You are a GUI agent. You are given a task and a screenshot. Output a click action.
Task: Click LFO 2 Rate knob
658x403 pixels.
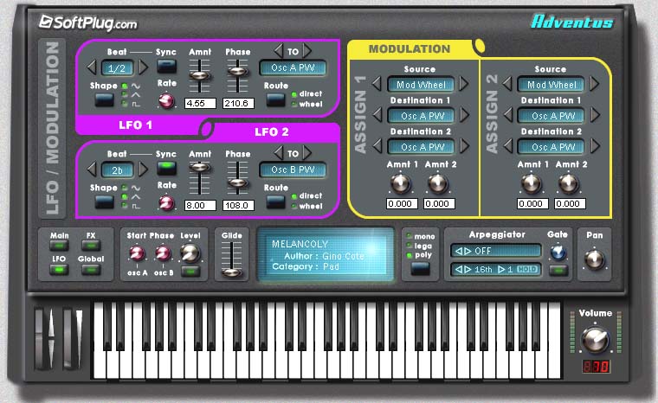tap(166, 203)
